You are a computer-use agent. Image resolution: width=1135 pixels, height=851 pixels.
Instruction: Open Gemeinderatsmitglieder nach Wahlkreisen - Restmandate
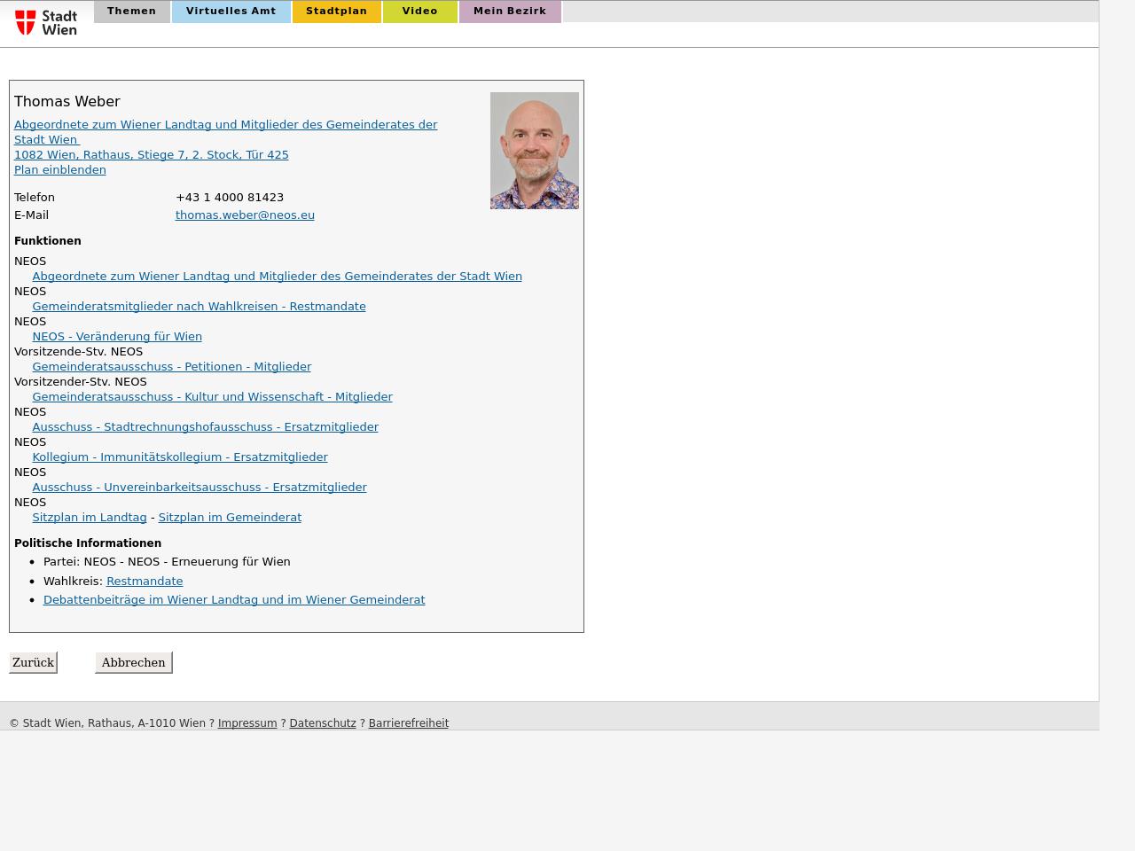point(199,306)
